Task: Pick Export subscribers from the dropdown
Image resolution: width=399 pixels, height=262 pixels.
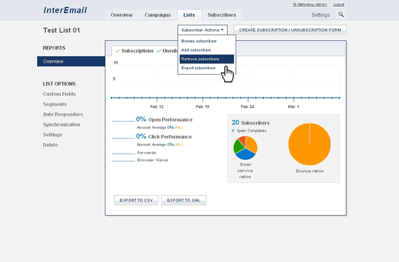Action: click(x=199, y=68)
